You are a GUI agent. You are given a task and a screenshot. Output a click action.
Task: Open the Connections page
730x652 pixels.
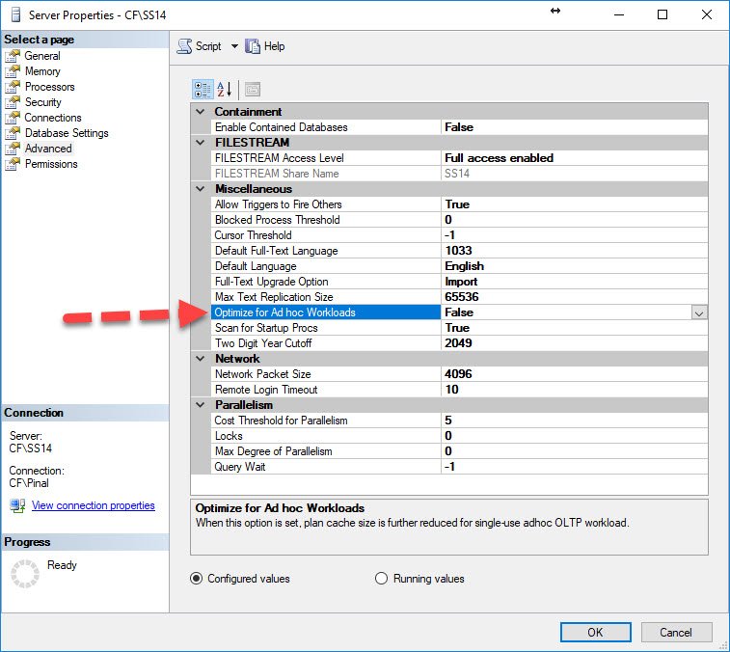pyautogui.click(x=53, y=118)
